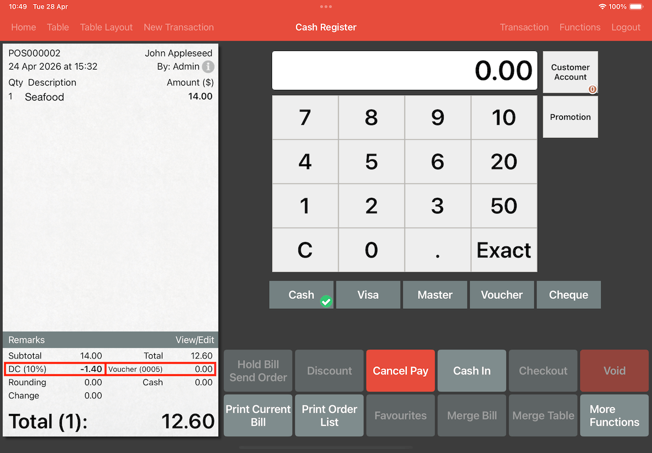Image resolution: width=652 pixels, height=453 pixels.
Task: Tap the Checkout button
Action: (543, 371)
